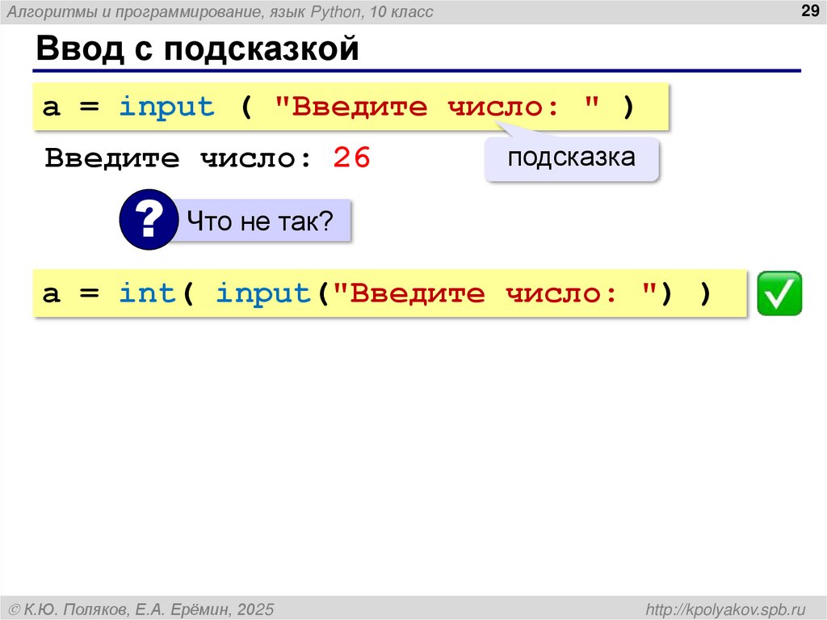Select the blue 'input' keyword in first code line
This screenshot has height=620, width=827.
166,106
